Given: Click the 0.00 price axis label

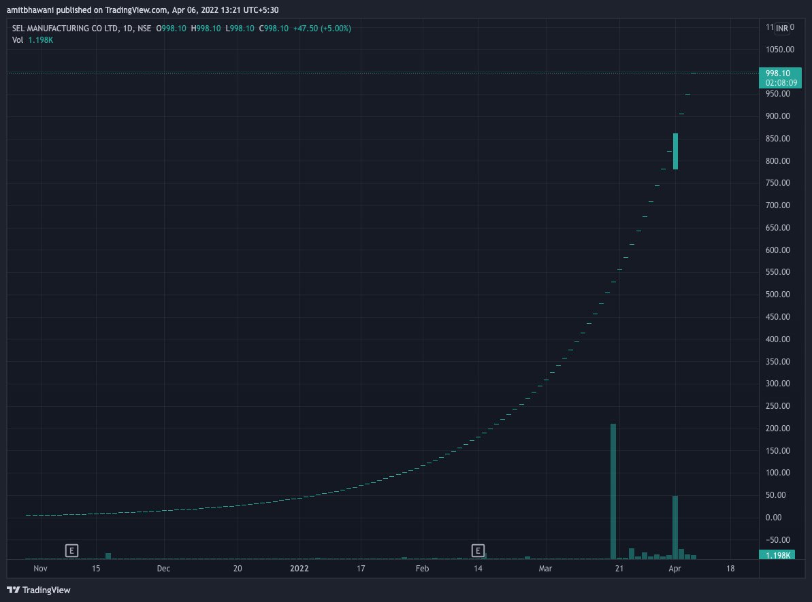Looking at the screenshot, I should pyautogui.click(x=774, y=518).
